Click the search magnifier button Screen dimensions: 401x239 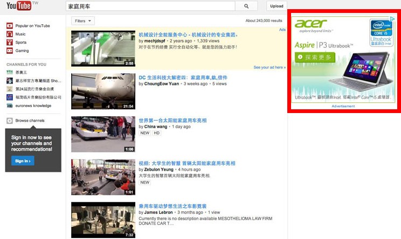246,6
